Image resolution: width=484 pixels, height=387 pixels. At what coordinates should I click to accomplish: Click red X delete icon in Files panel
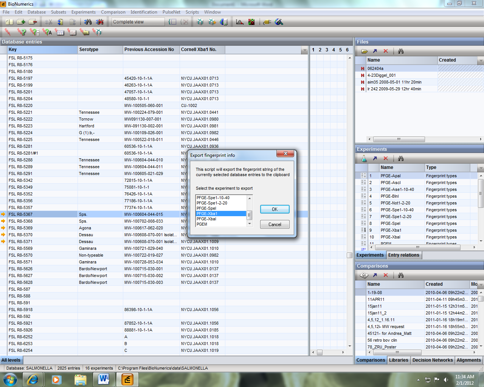pyautogui.click(x=386, y=51)
